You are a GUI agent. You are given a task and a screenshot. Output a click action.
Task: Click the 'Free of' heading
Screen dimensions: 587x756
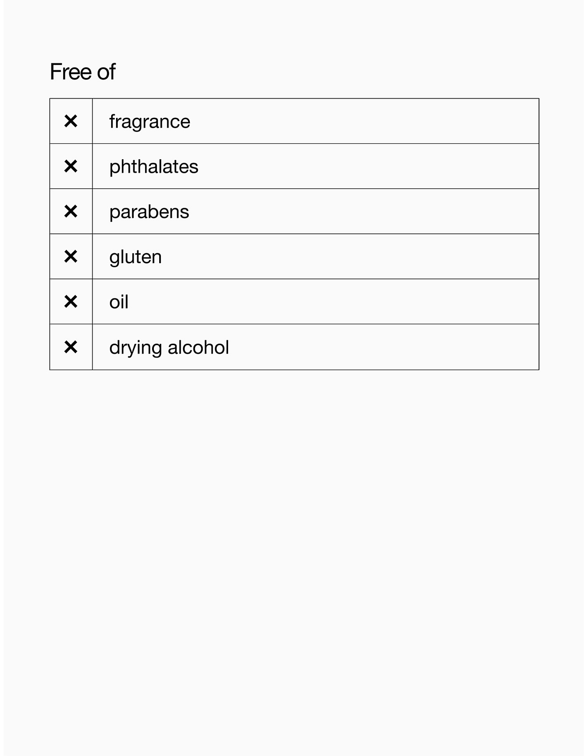pos(83,72)
